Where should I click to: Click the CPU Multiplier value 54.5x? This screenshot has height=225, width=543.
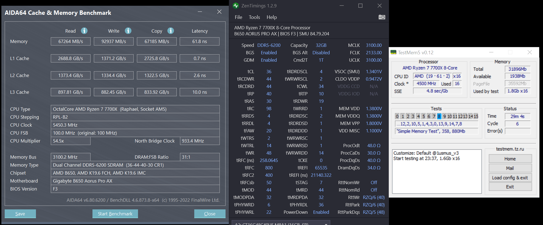(x=71, y=141)
